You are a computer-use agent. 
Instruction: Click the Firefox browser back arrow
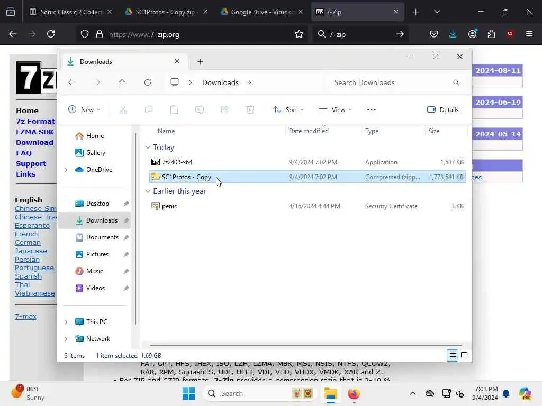pos(13,34)
